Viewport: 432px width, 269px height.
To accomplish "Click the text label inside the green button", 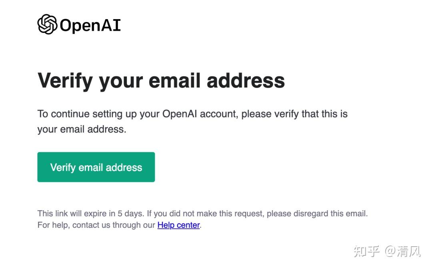I will (x=96, y=167).
